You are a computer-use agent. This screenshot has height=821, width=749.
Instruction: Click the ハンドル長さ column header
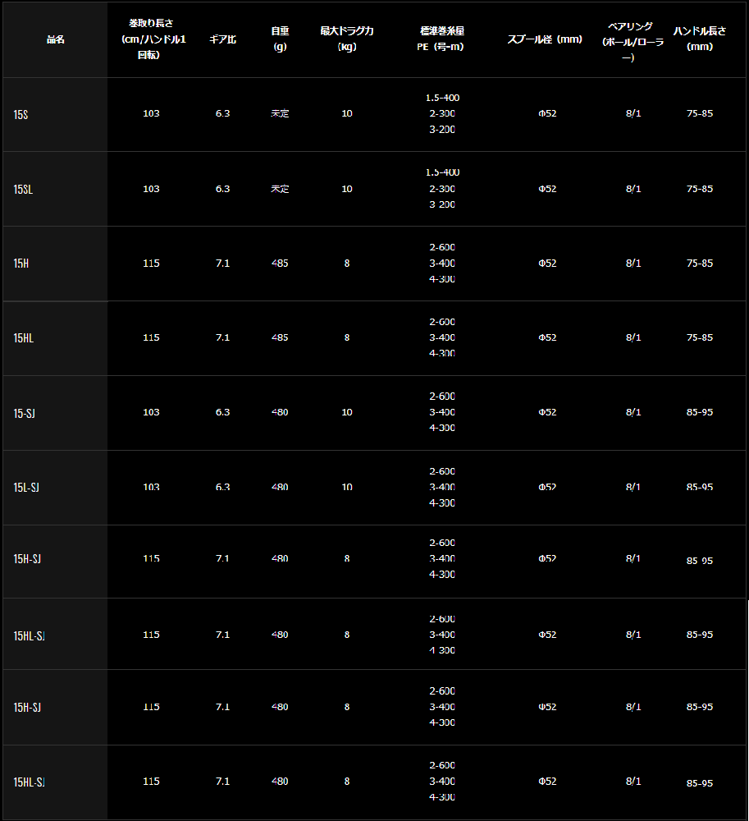click(x=699, y=39)
